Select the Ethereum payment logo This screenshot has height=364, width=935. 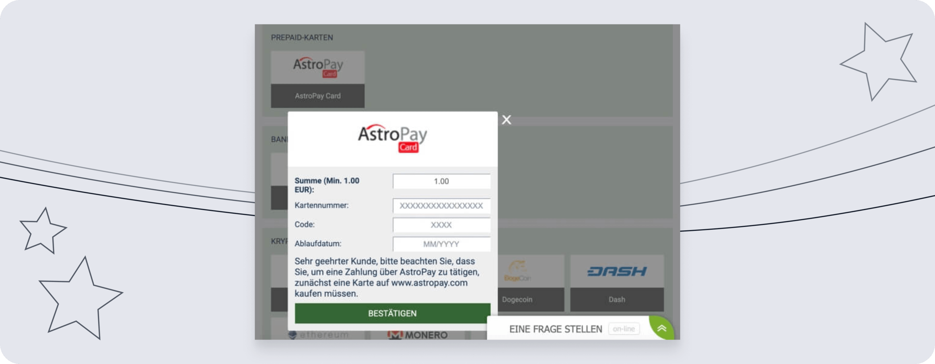coord(319,334)
